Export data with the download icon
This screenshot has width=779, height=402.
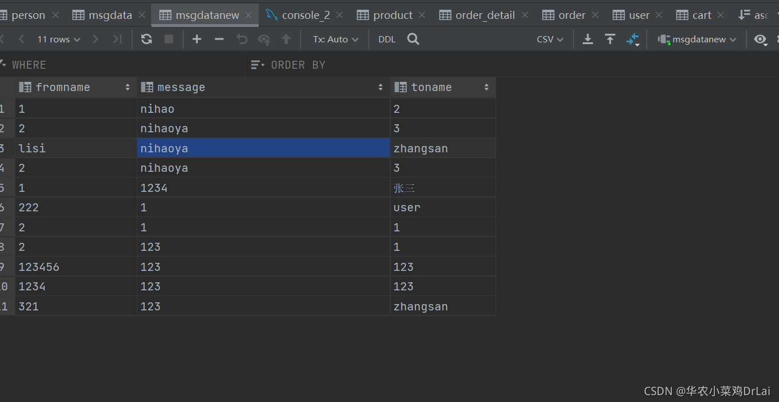coord(588,39)
